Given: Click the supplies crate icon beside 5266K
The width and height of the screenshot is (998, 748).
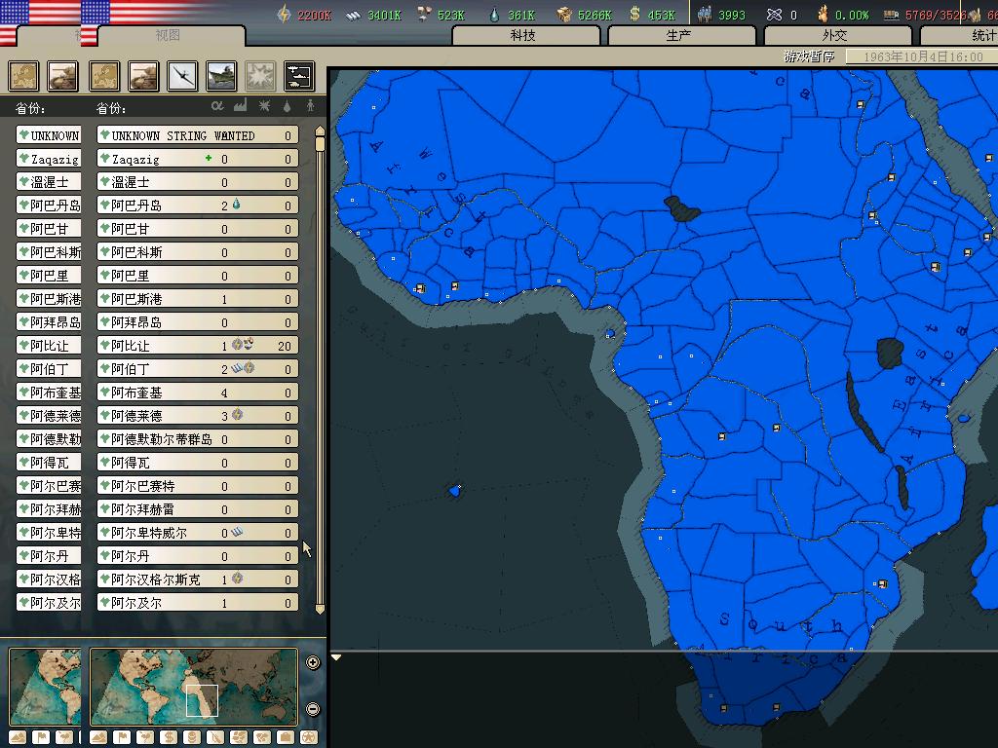Looking at the screenshot, I should (564, 15).
